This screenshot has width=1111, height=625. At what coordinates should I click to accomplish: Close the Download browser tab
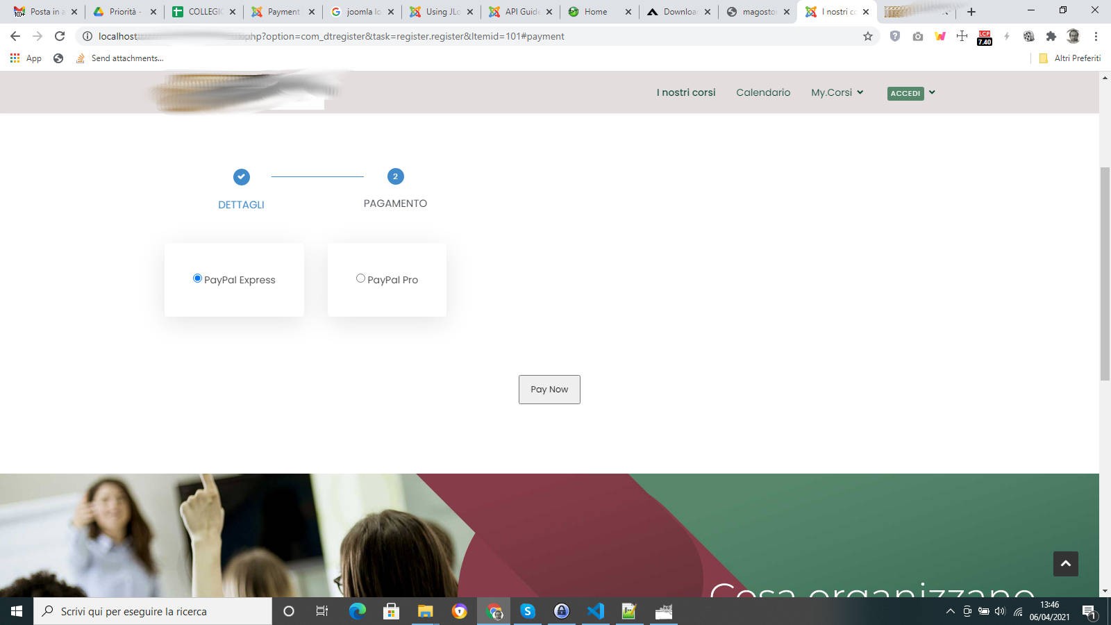click(x=708, y=12)
